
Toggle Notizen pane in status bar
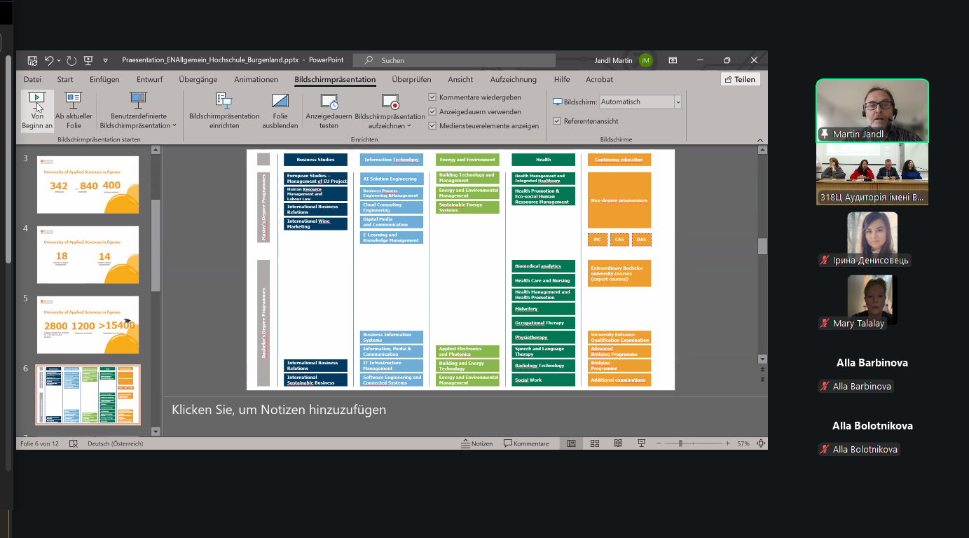click(x=476, y=443)
